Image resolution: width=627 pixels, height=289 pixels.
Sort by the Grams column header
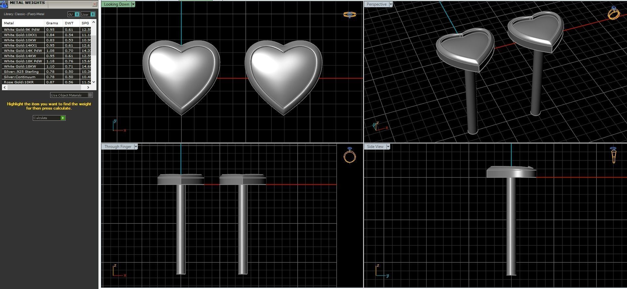click(x=53, y=23)
